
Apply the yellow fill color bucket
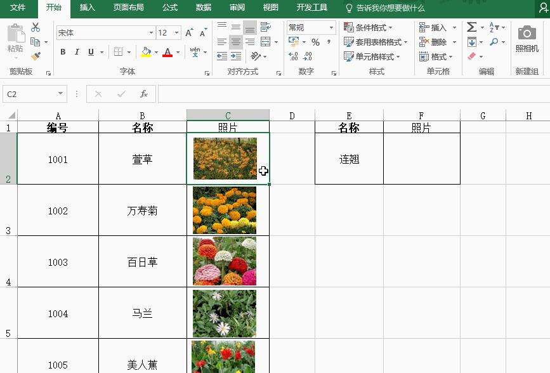coord(146,52)
